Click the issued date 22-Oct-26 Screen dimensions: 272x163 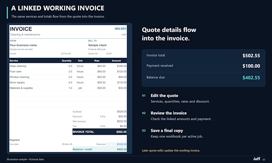[66, 54]
